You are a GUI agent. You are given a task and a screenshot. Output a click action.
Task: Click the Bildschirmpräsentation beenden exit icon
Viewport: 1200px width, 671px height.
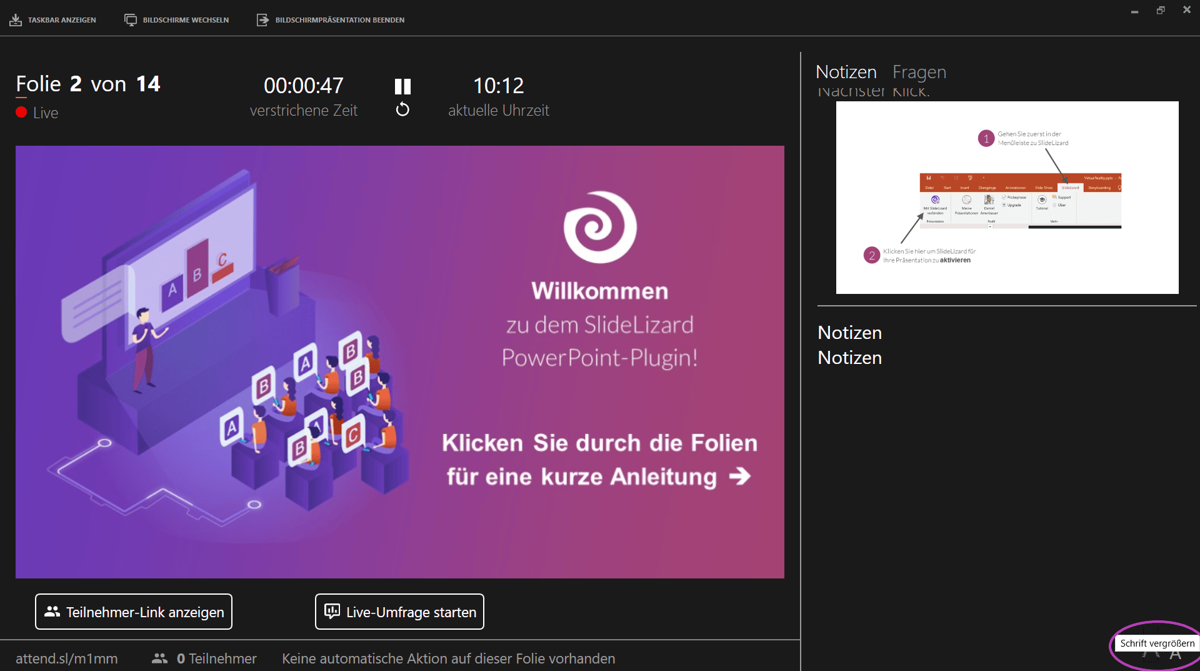(x=262, y=19)
